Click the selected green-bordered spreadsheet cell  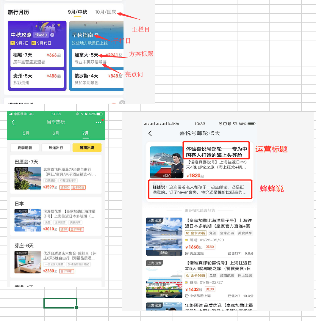pos(60,303)
